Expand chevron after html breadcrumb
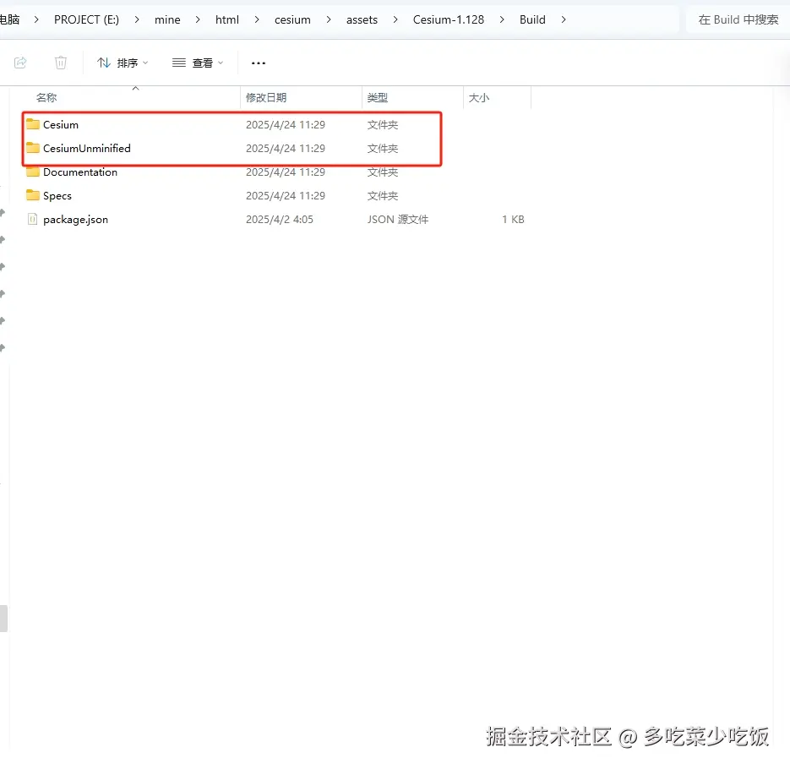This screenshot has height=769, width=790. tap(257, 19)
